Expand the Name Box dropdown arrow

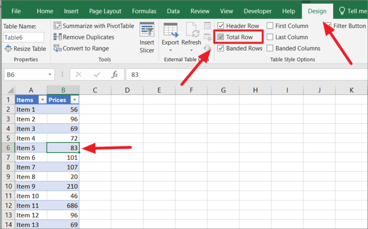(50, 75)
